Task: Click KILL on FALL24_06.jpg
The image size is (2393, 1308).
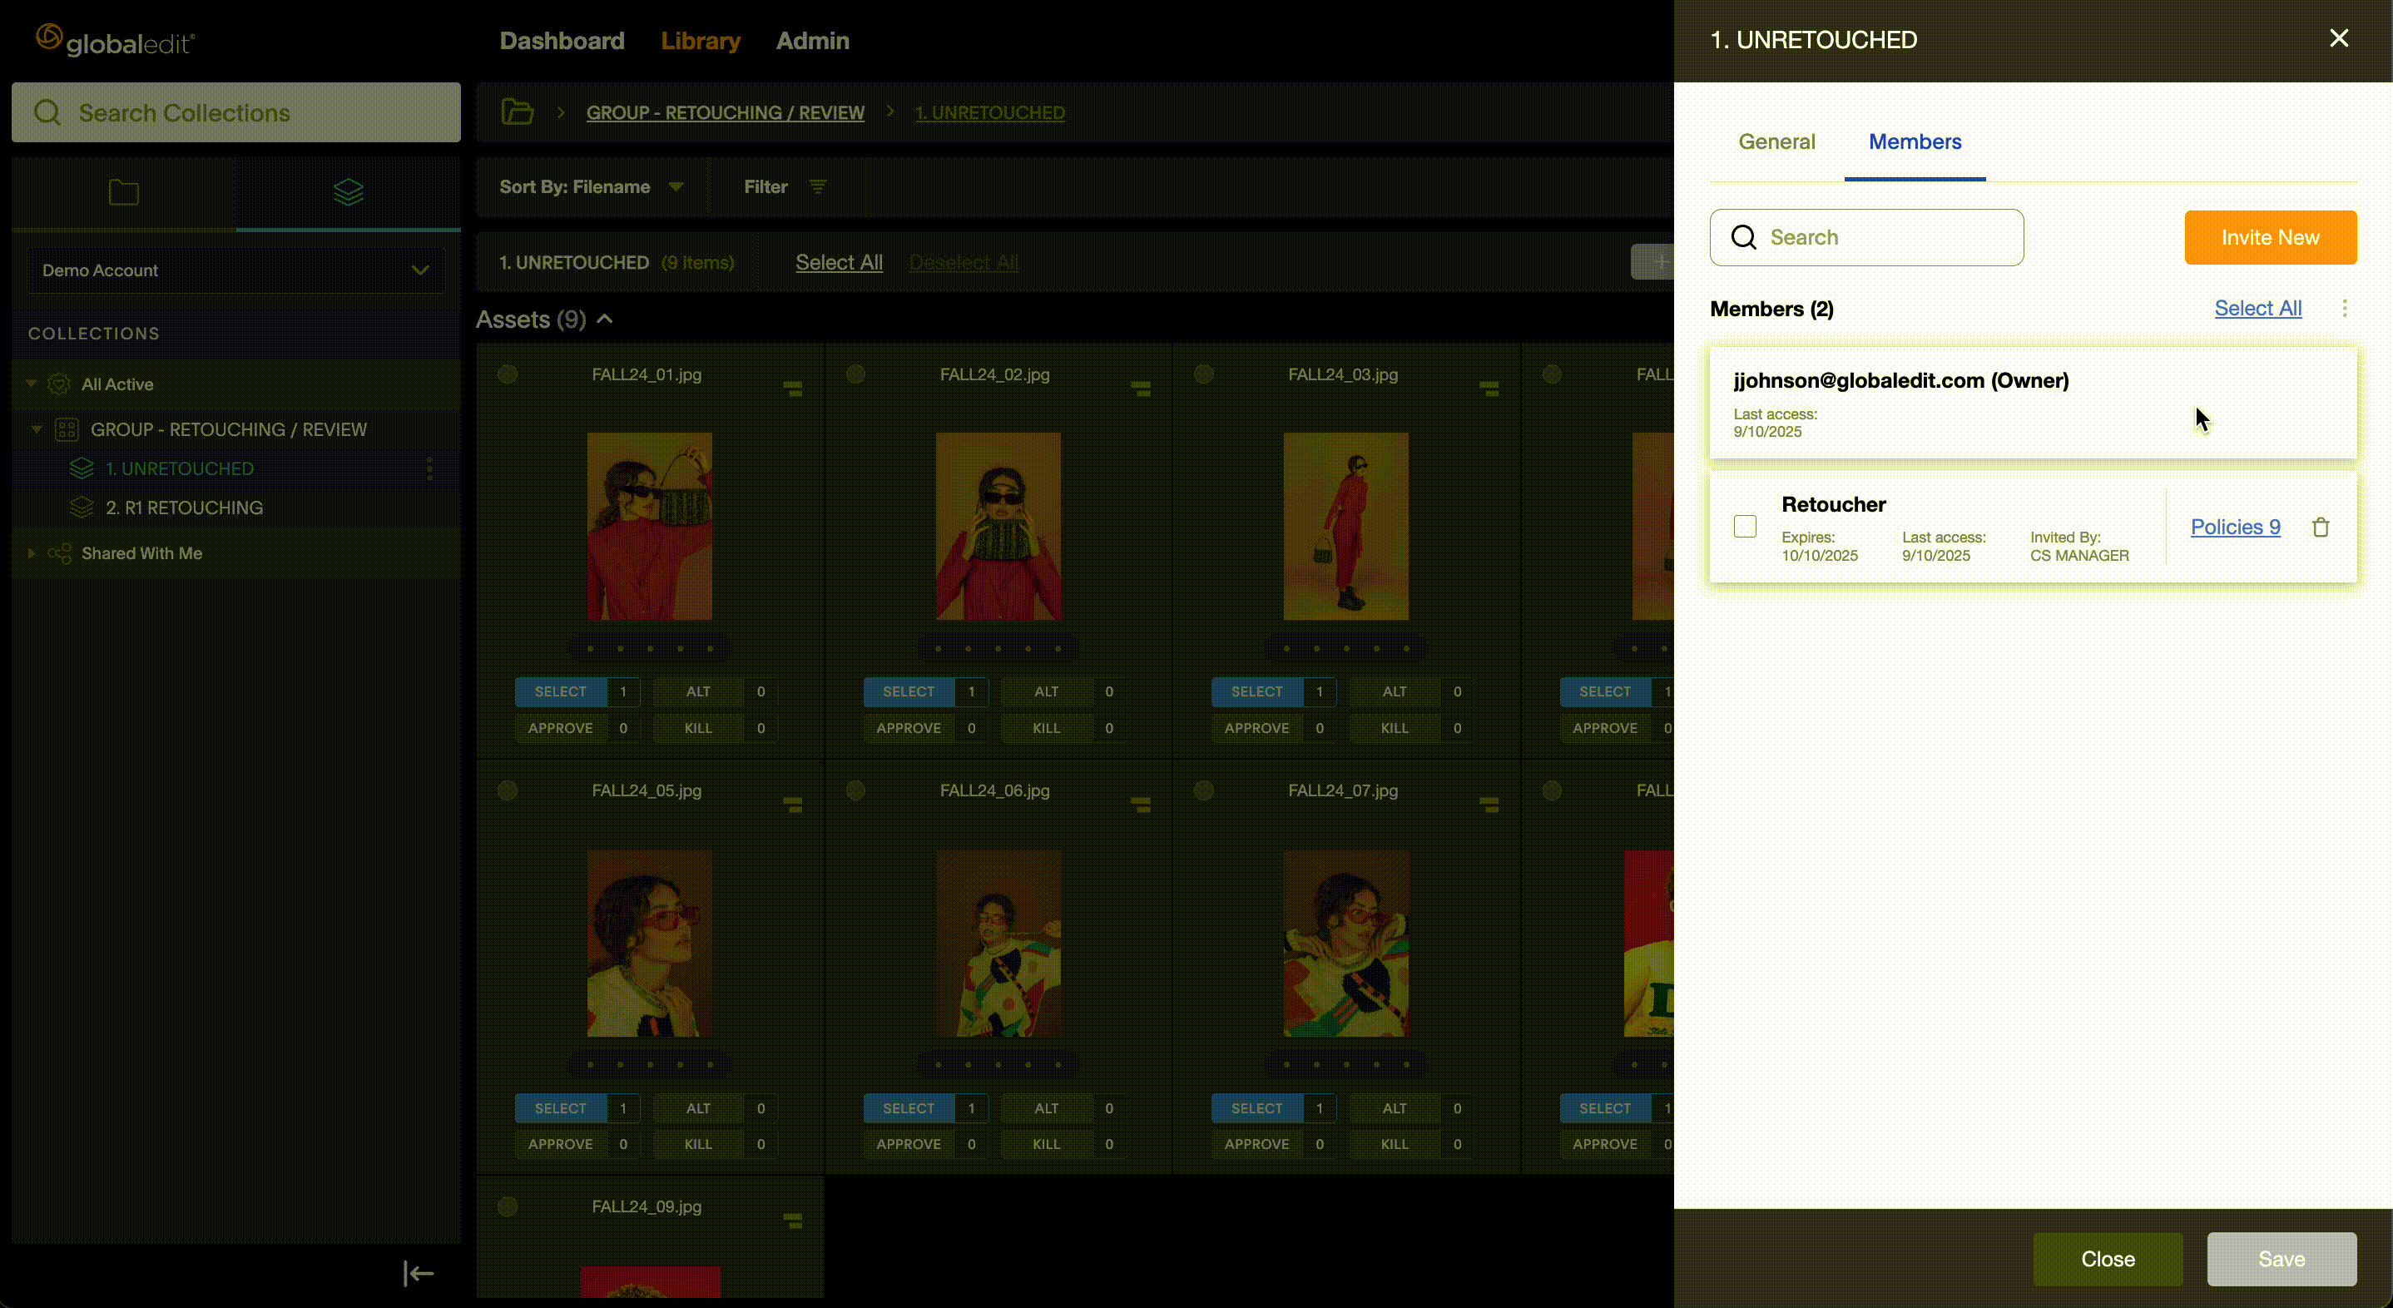Action: tap(1046, 1145)
